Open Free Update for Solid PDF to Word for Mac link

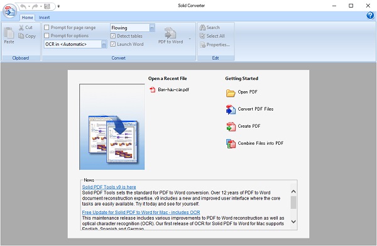click(x=141, y=212)
